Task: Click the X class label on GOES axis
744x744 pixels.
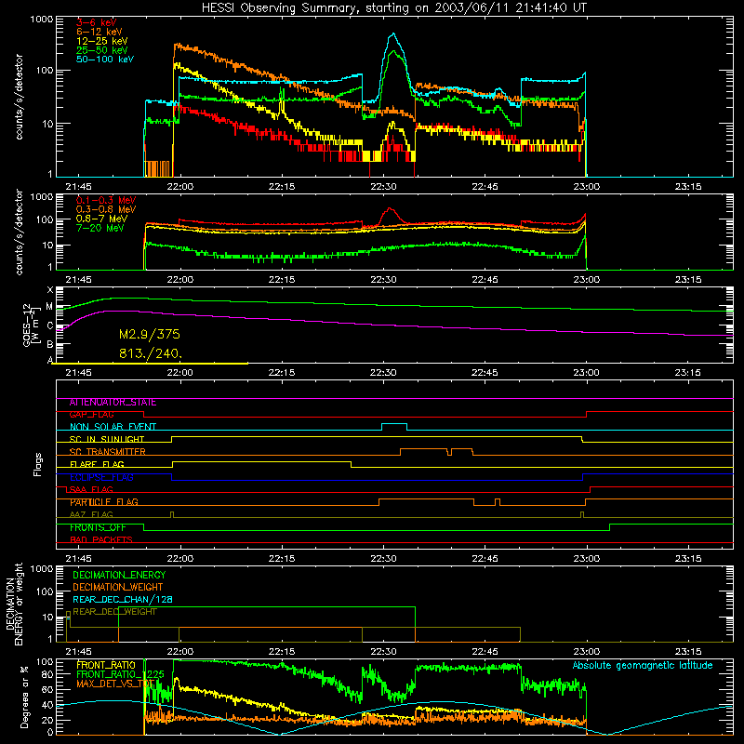Action: pos(51,289)
